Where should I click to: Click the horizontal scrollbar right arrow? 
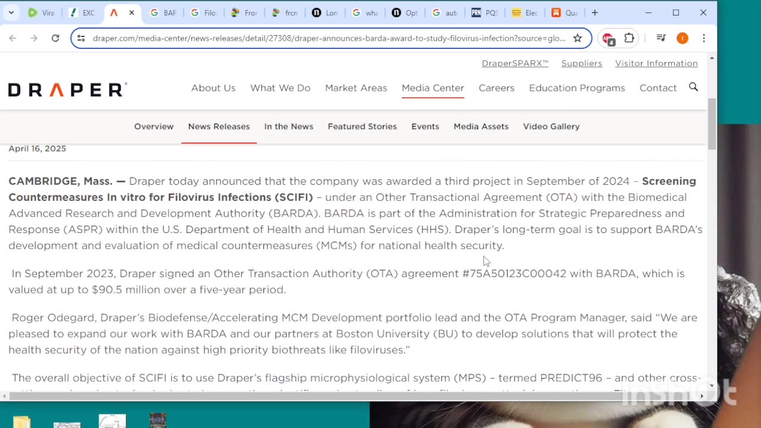point(702,396)
